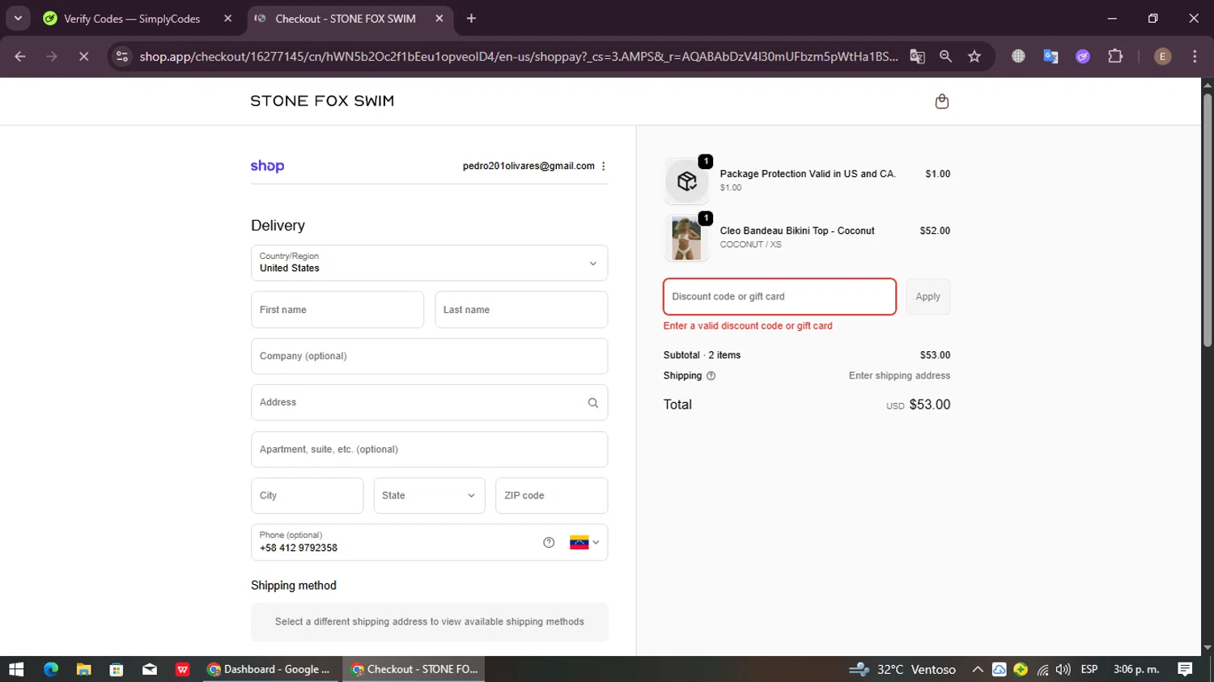1214x682 pixels.
Task: Bookmark this page with the star icon
Action: pyautogui.click(x=974, y=57)
